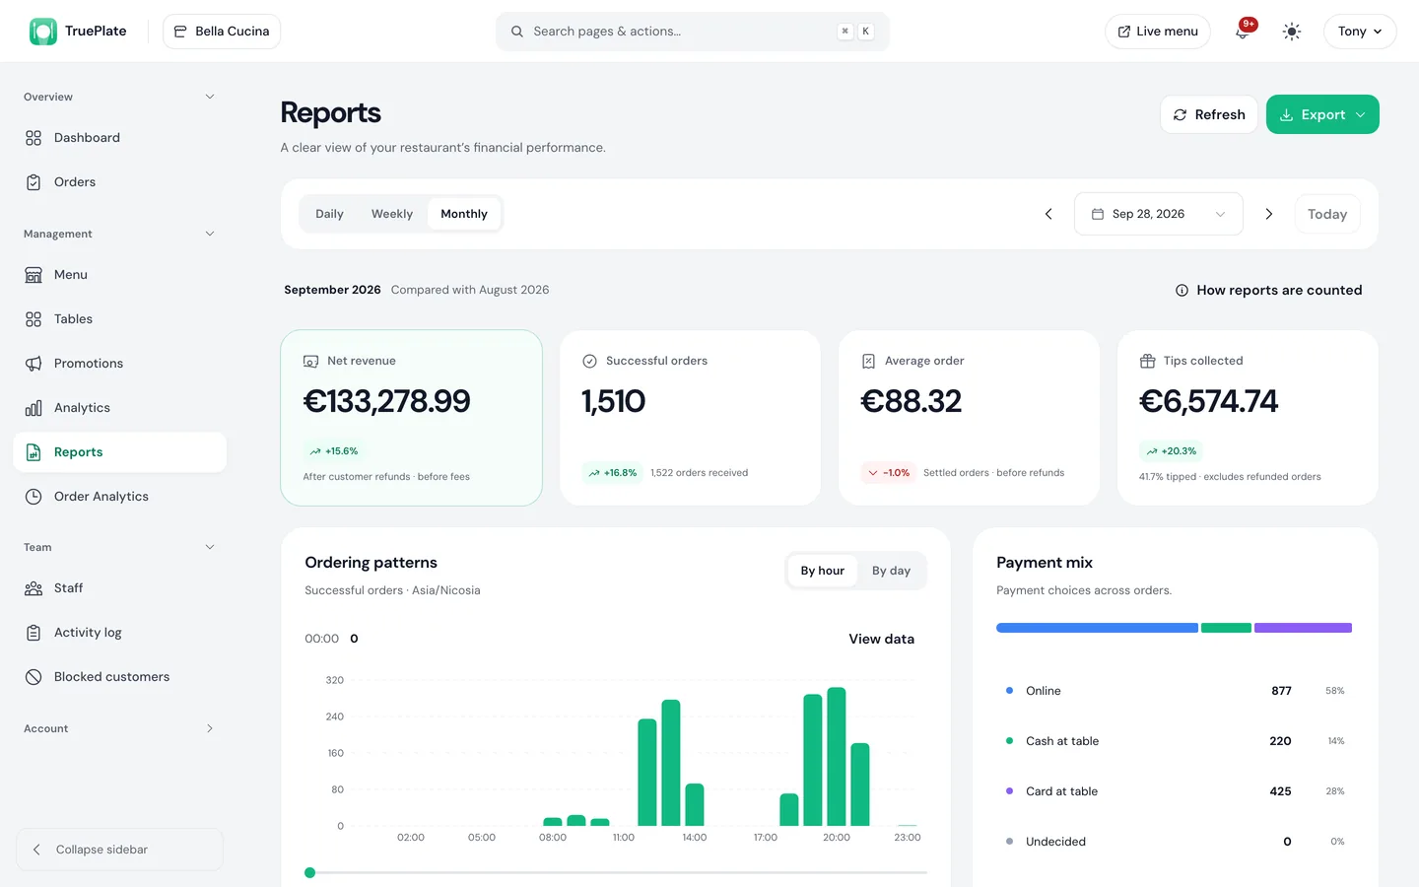Click the Analytics bar chart icon
Image resolution: width=1419 pixels, height=887 pixels.
pyautogui.click(x=34, y=408)
